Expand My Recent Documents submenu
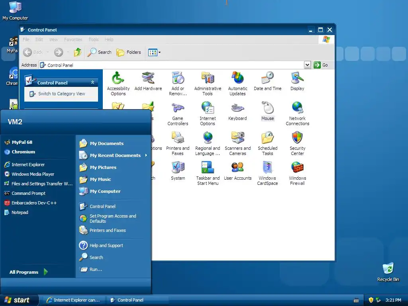This screenshot has height=306, width=408. (x=114, y=155)
